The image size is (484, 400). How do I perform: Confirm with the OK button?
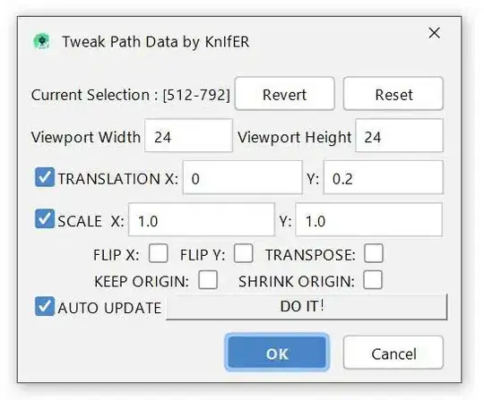[277, 353]
